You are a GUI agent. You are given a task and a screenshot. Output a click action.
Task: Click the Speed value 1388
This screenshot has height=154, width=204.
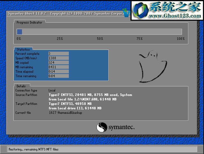click(59, 58)
